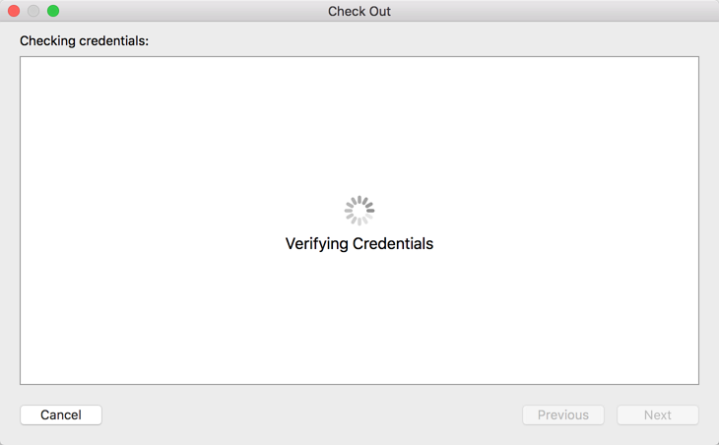The image size is (719, 445).
Task: Click the spinning progress indicator
Action: [x=359, y=210]
